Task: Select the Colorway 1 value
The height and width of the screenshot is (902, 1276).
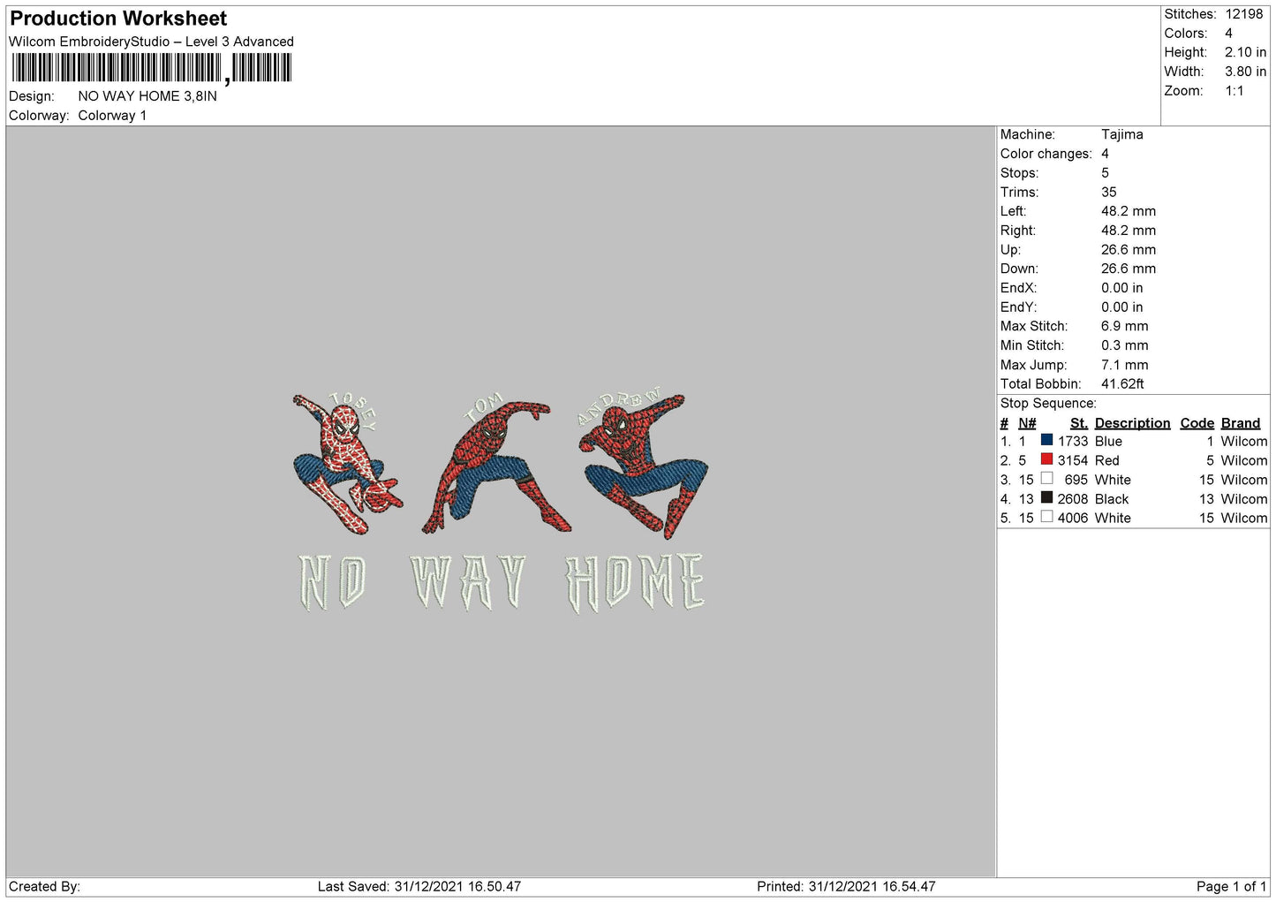Action: 112,116
